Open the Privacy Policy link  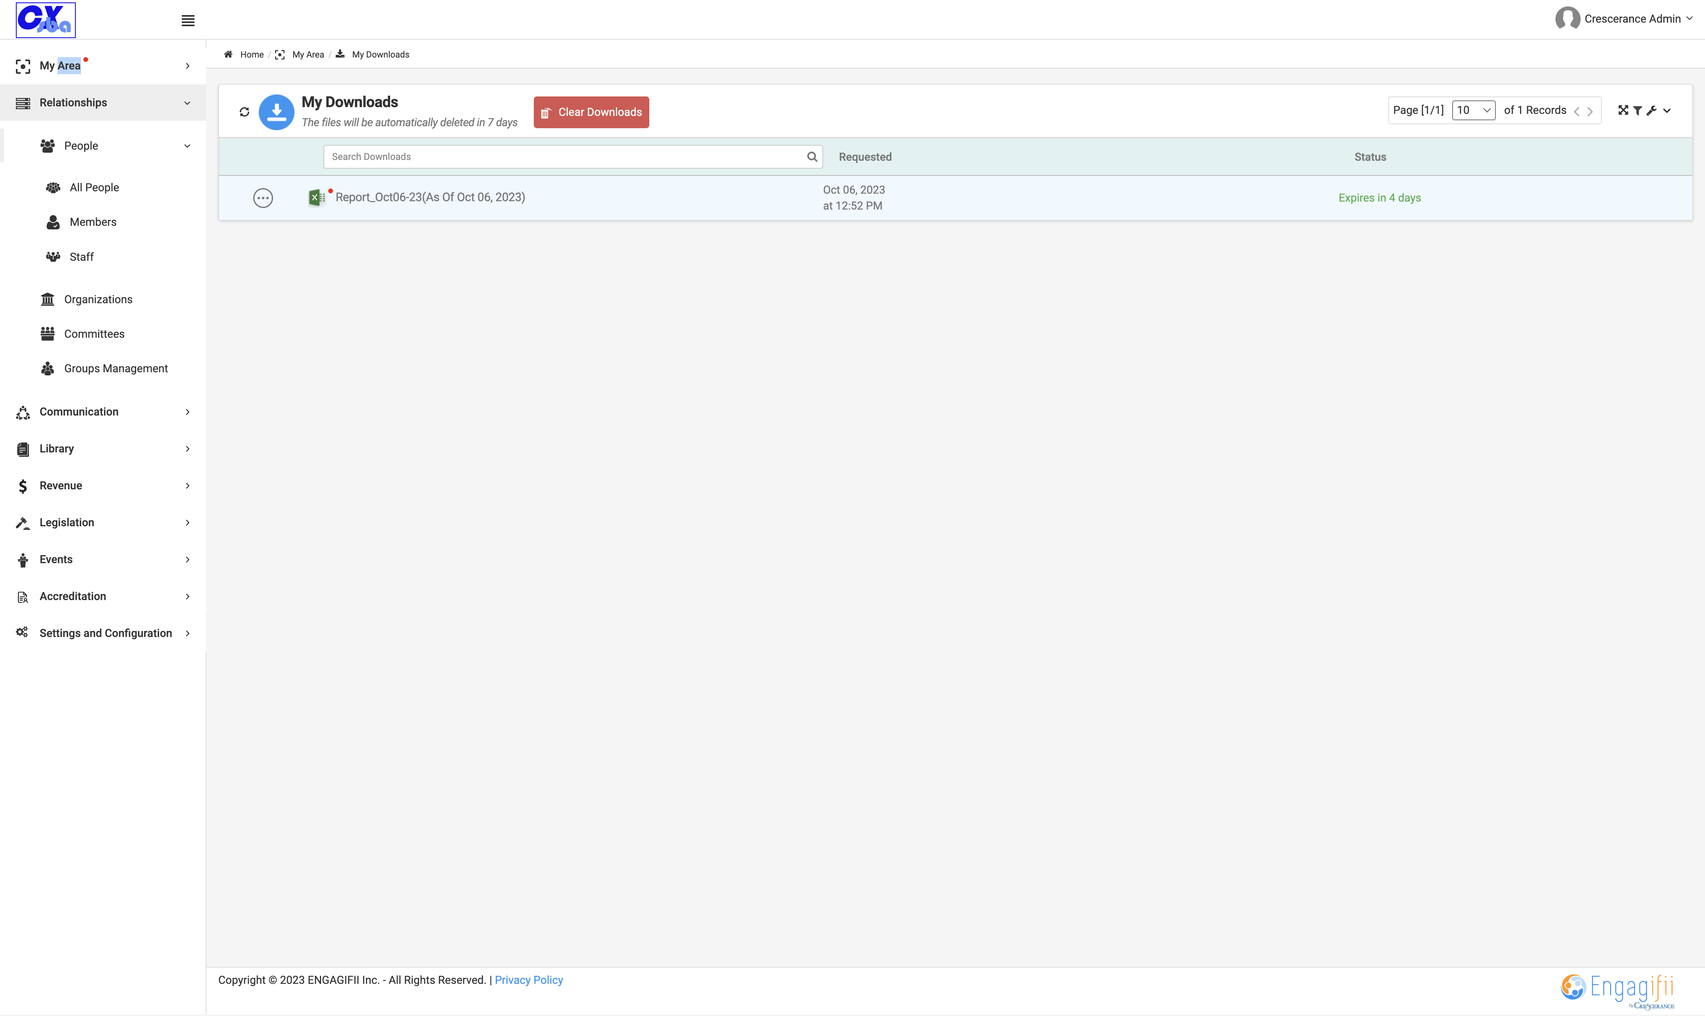coord(528,980)
